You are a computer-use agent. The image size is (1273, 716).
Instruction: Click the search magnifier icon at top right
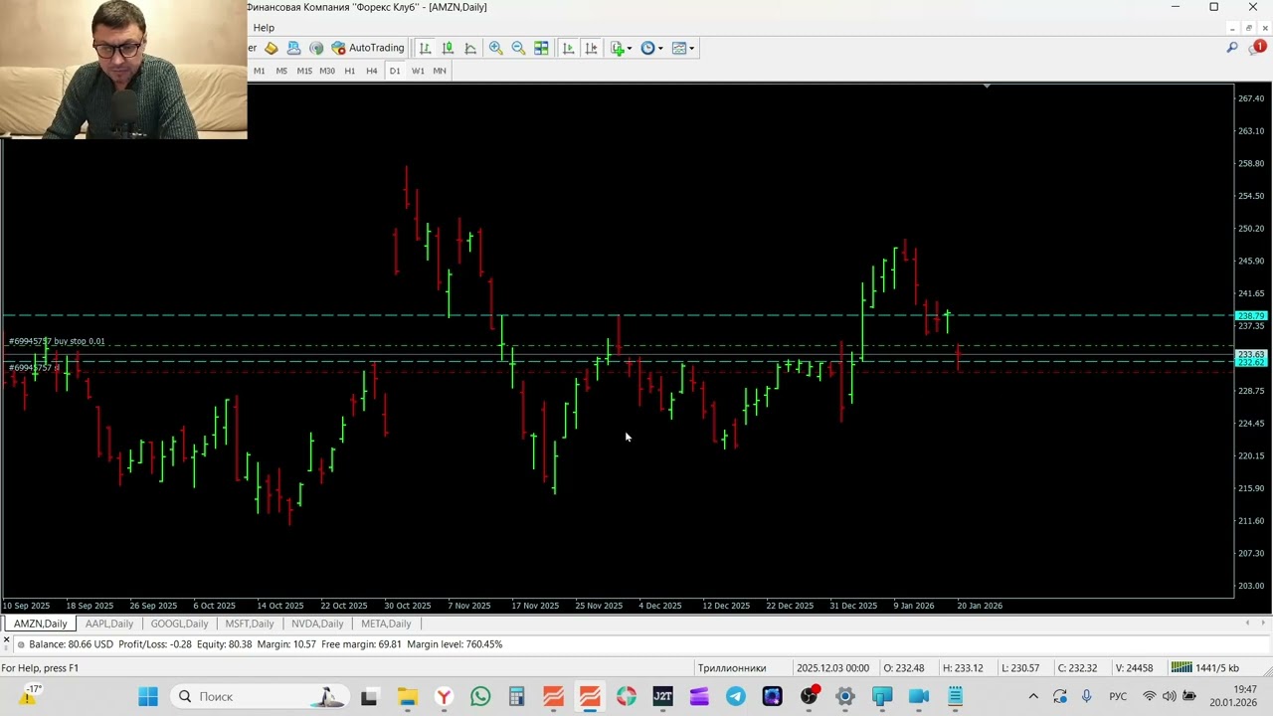click(1232, 48)
